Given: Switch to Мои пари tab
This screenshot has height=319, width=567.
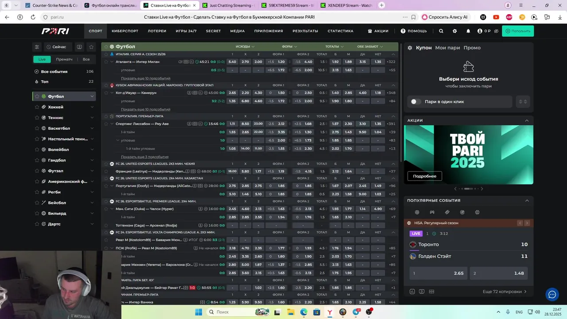Looking at the screenshot, I should [447, 48].
